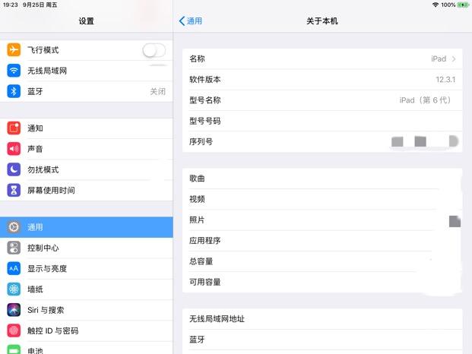Open 屏幕使用时间 settings row
The image size is (472, 354).
click(87, 191)
